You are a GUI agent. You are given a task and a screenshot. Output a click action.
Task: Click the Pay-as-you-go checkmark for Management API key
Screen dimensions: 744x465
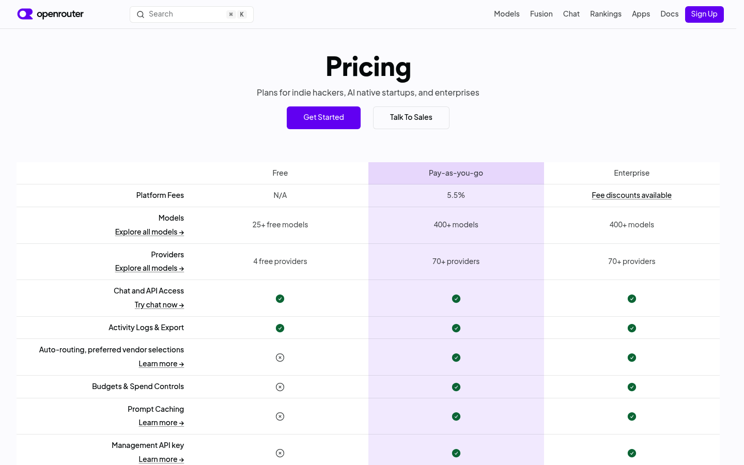(456, 453)
